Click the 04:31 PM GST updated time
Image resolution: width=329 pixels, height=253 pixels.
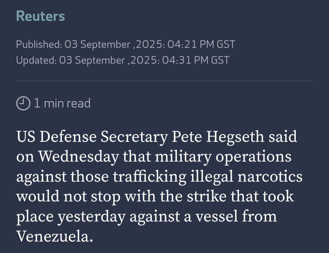point(196,60)
